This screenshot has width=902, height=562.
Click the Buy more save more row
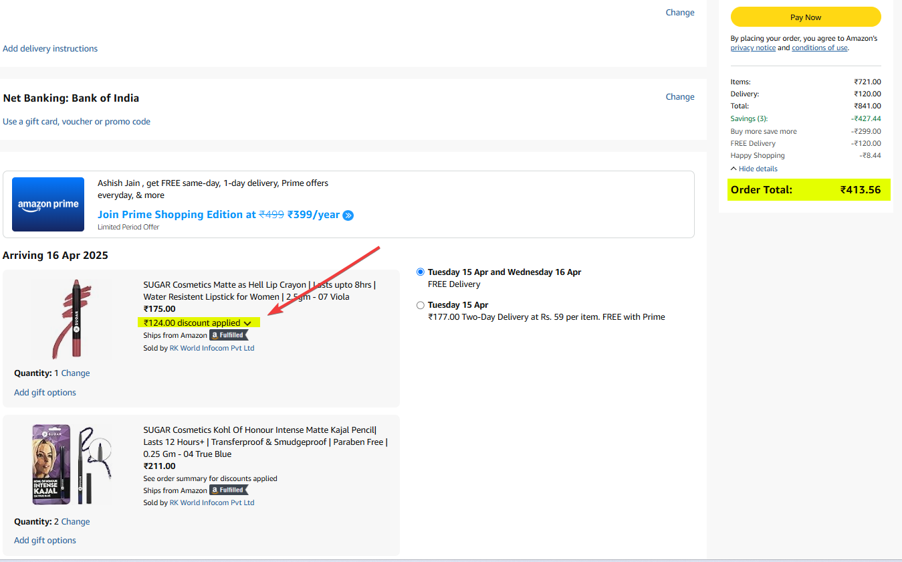[x=806, y=131]
